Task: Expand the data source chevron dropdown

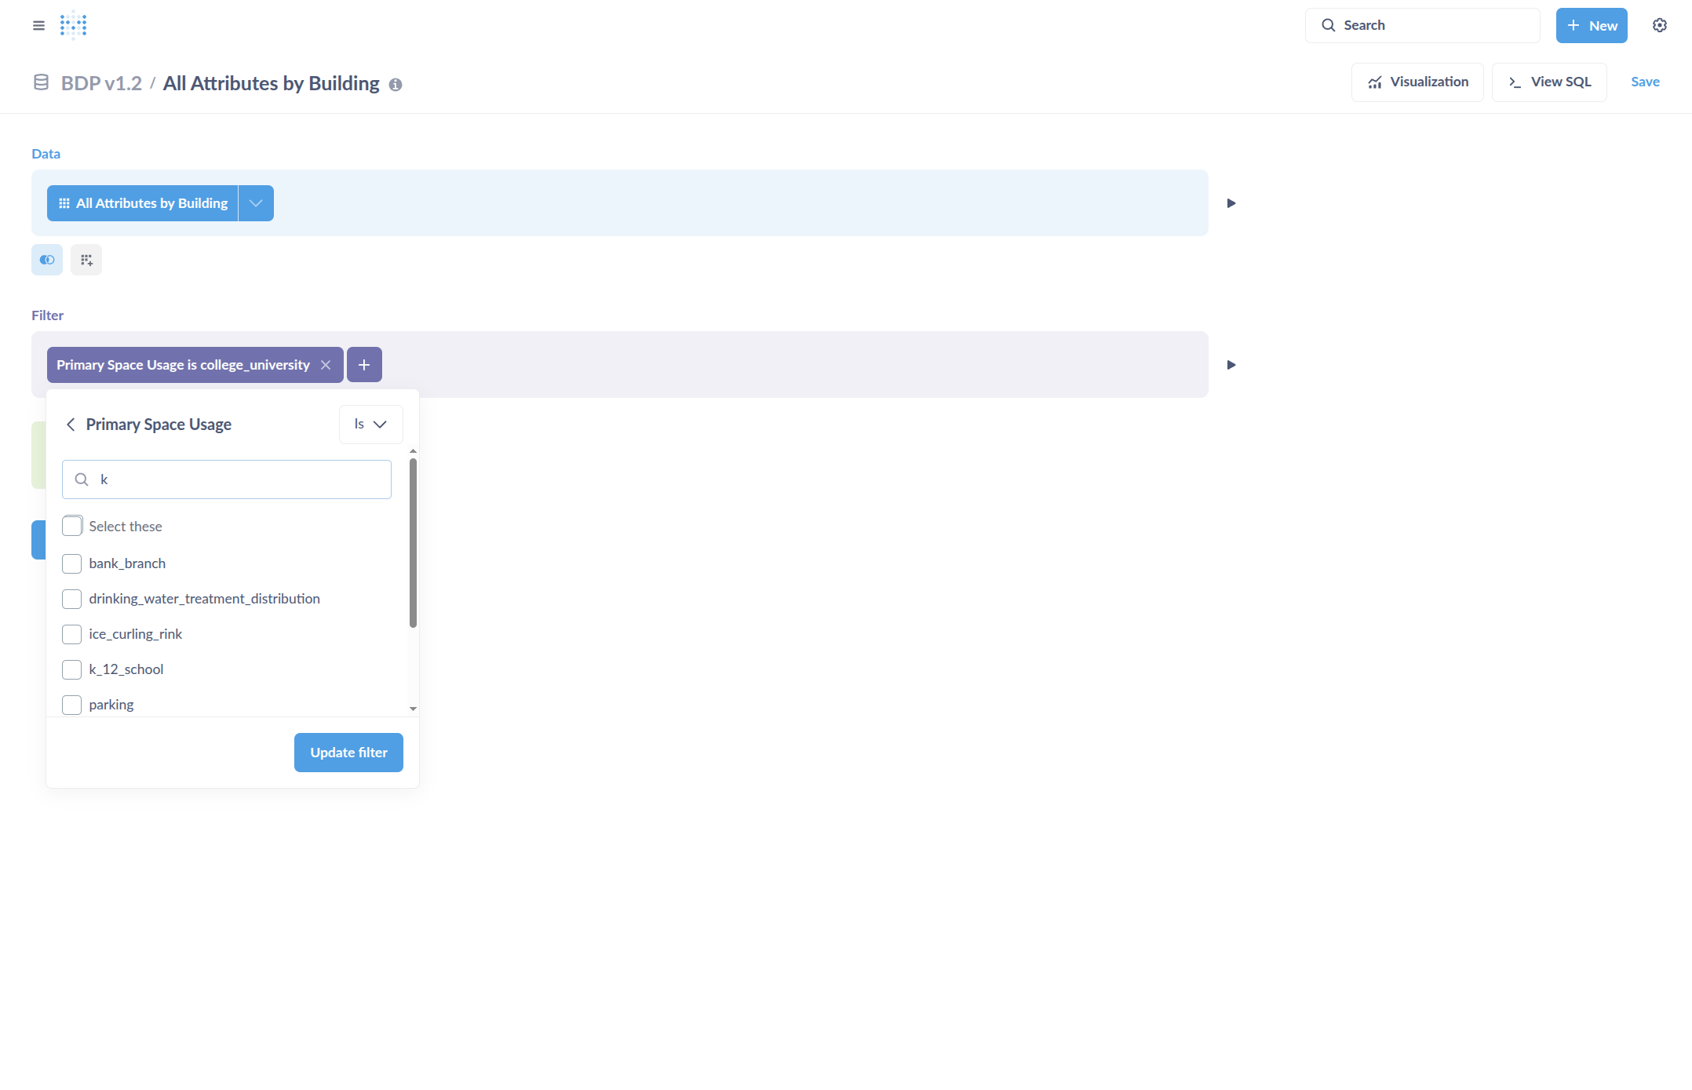Action: point(256,203)
